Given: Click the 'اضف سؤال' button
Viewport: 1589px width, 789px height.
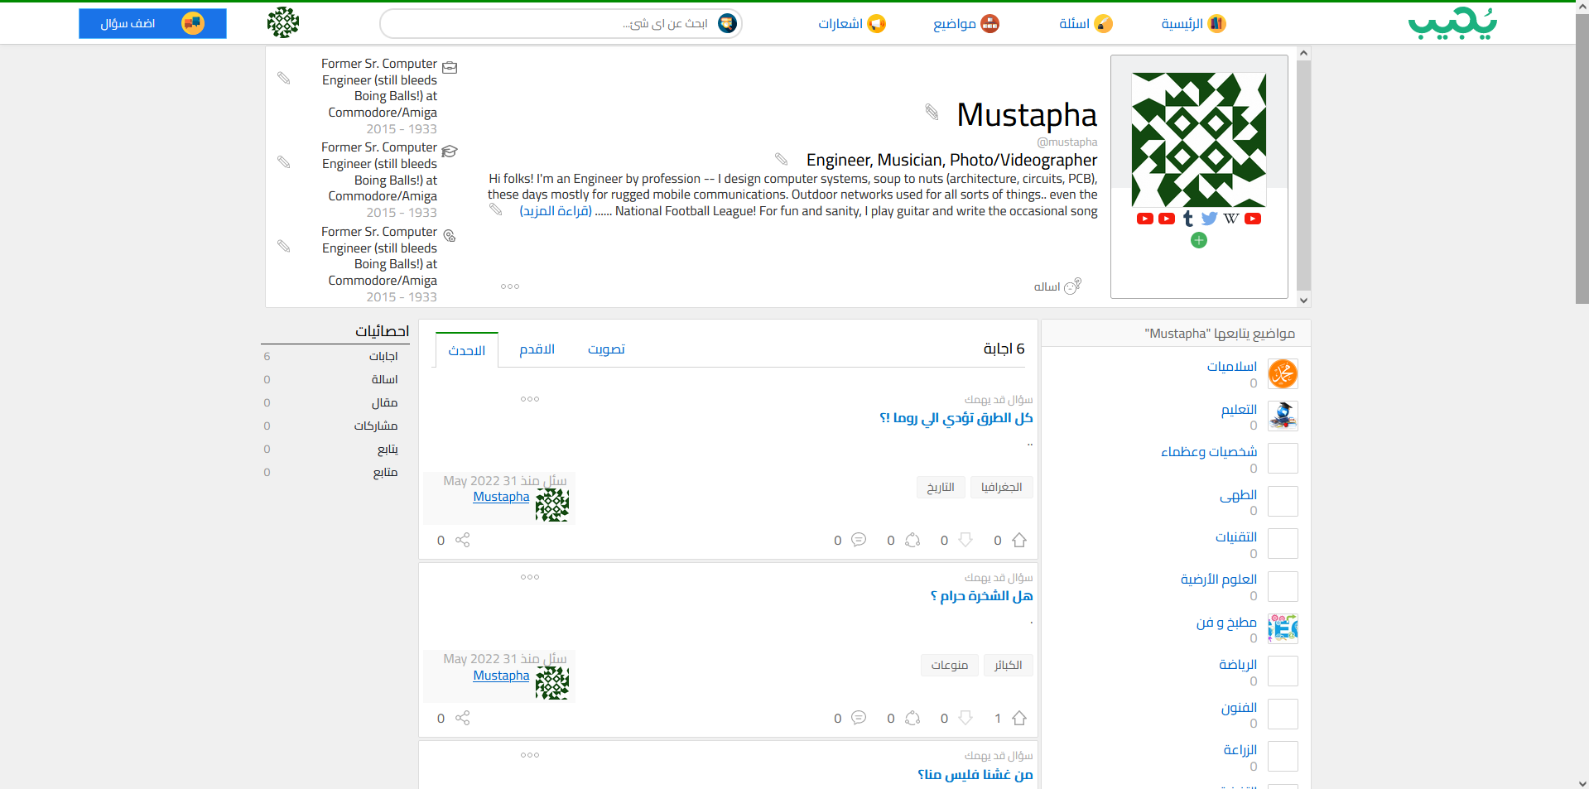Looking at the screenshot, I should (x=152, y=24).
